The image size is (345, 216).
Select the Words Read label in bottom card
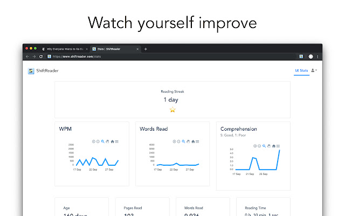pyautogui.click(x=194, y=208)
